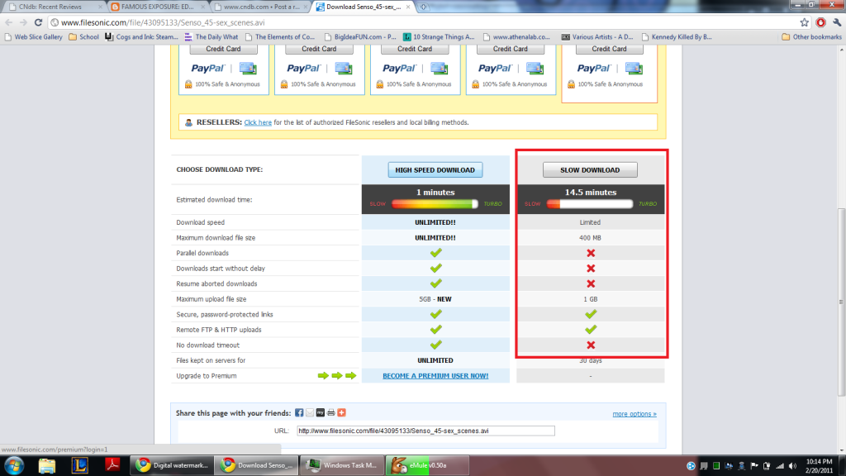Click the printer share icon
Viewport: 846px width, 476px height.
coord(330,413)
